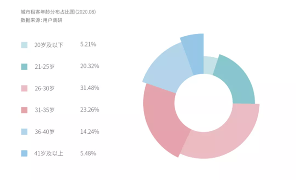
Task: Select the 41岁及以上 legend label
Action: (49, 153)
